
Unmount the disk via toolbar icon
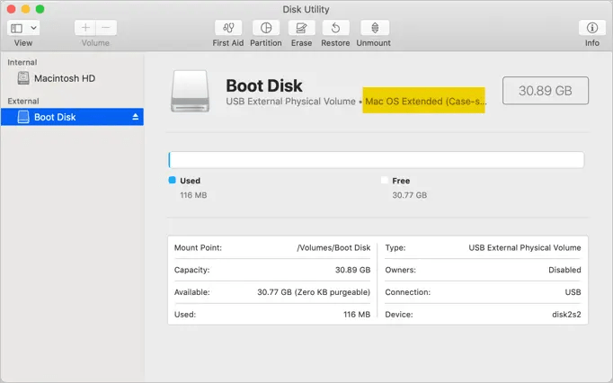point(374,28)
